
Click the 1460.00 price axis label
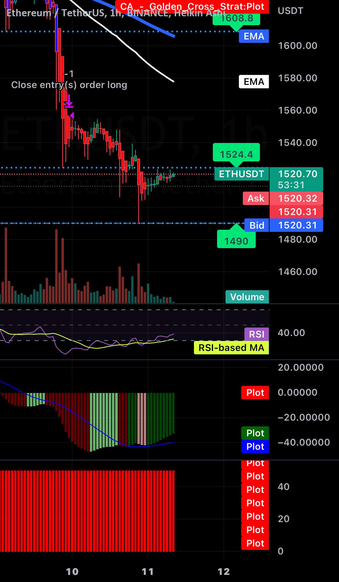click(x=298, y=272)
